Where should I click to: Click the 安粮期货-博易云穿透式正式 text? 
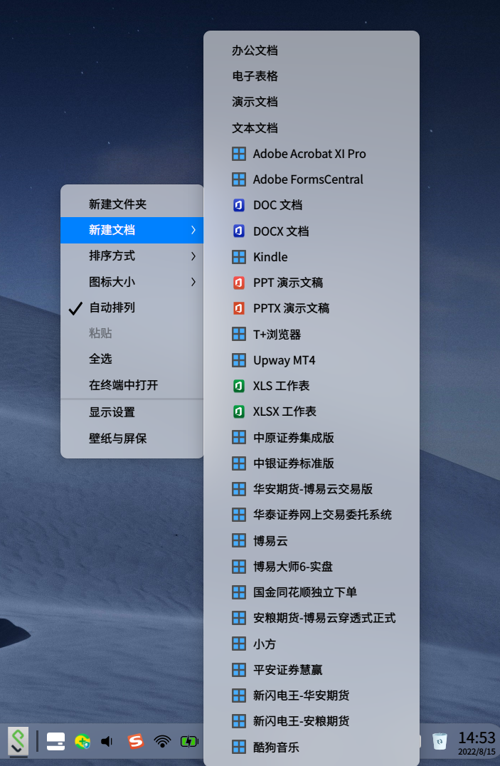324,618
